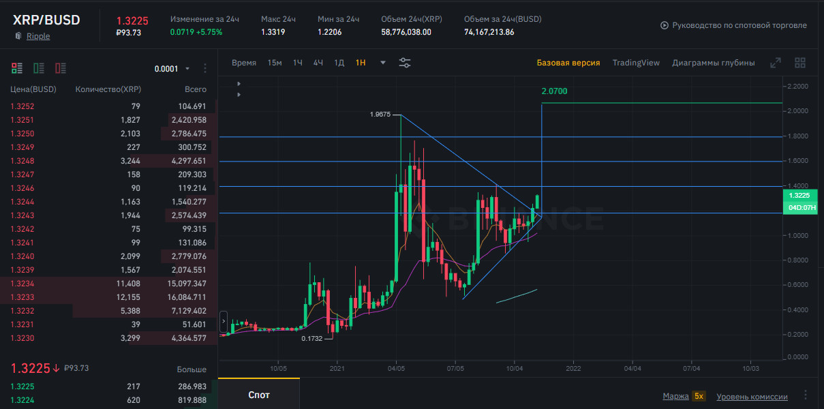824x409 pixels.
Task: Open chart indicator settings icon
Action: coord(405,63)
